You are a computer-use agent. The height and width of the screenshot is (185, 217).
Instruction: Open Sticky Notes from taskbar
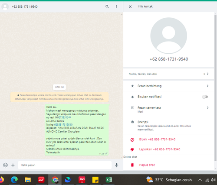point(95,180)
